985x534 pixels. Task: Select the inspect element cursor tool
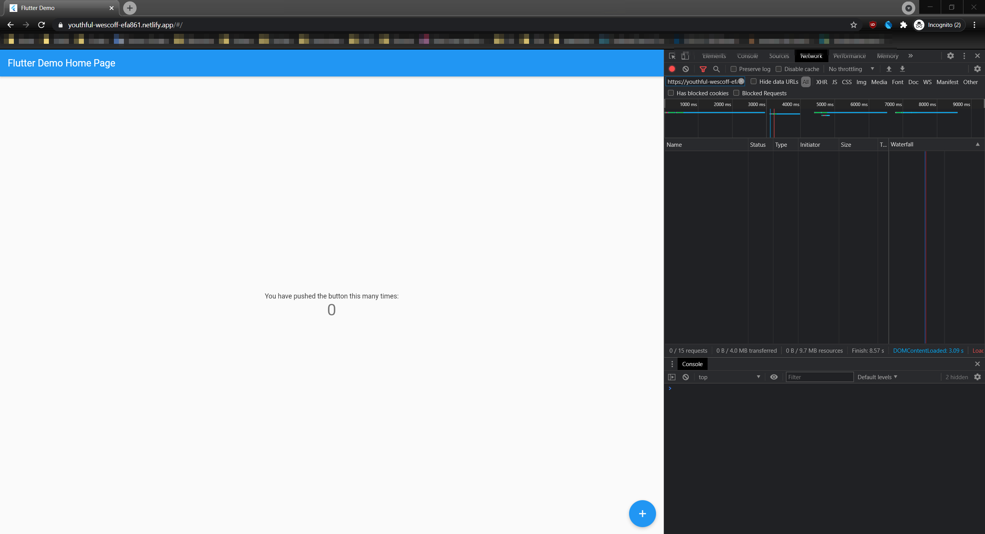[x=672, y=56]
